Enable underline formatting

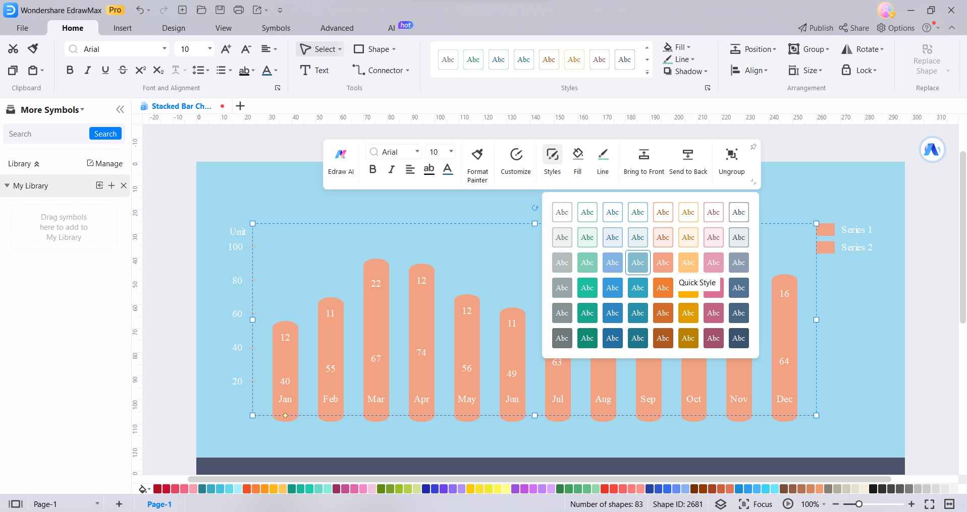[x=105, y=70]
